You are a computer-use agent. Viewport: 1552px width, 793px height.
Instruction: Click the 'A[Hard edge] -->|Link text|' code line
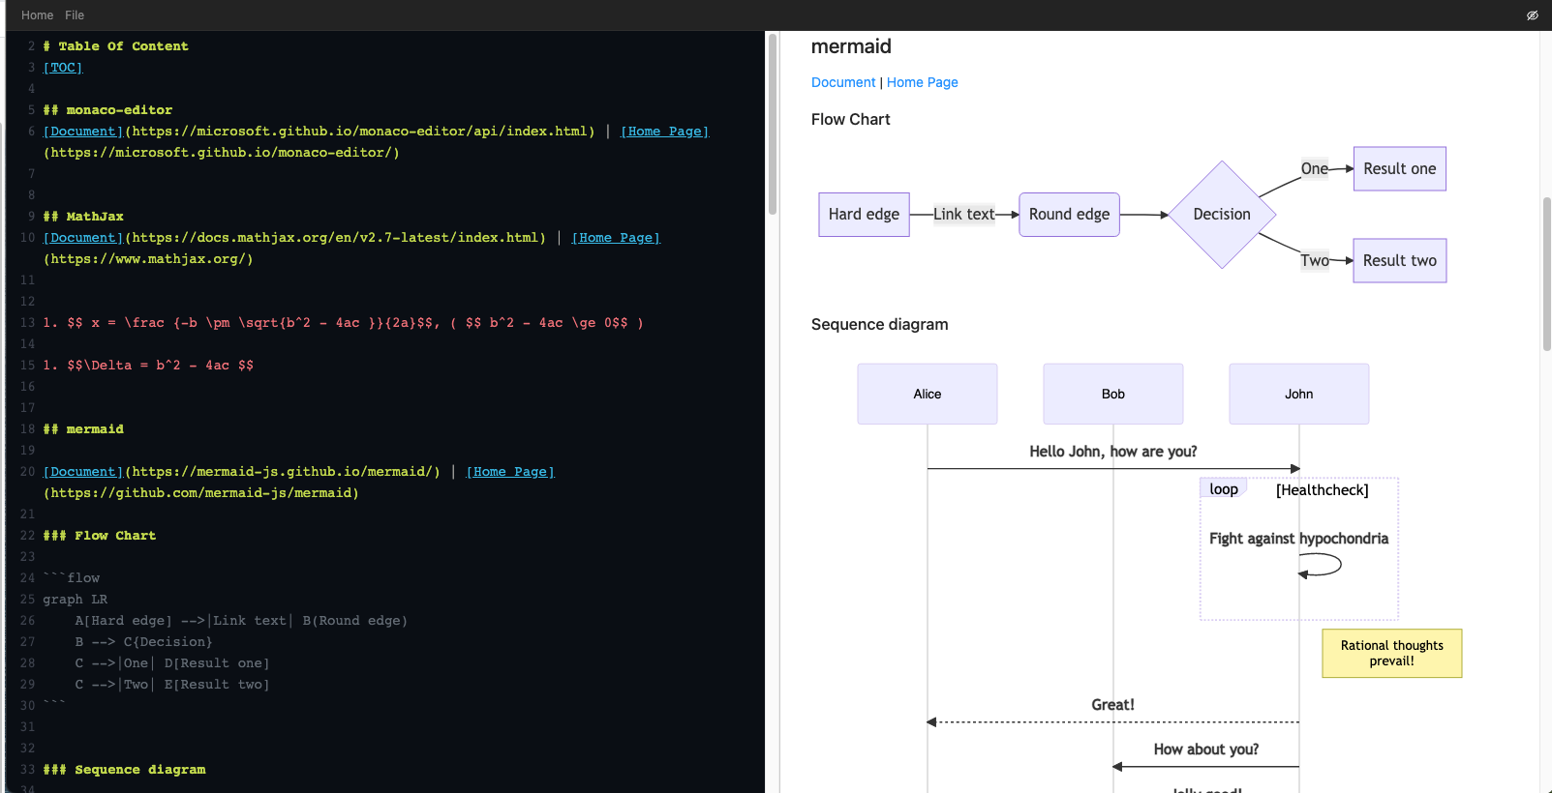[x=241, y=621]
